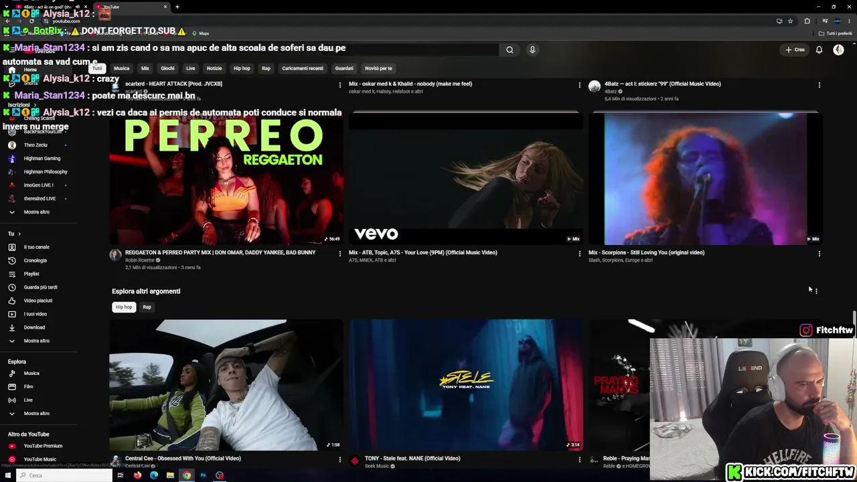Viewport: 857px width, 482px height.
Task: Select the Notizie filter chip
Action: (214, 68)
